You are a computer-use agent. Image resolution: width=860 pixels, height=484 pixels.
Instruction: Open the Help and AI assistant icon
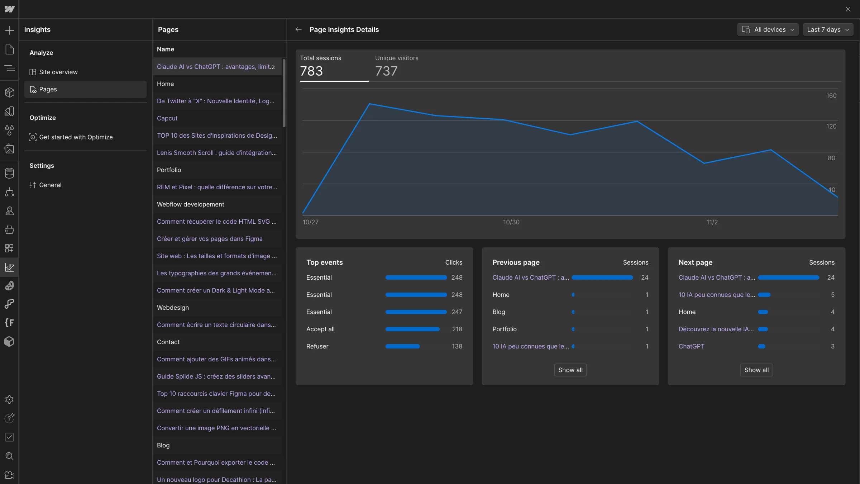pyautogui.click(x=9, y=418)
